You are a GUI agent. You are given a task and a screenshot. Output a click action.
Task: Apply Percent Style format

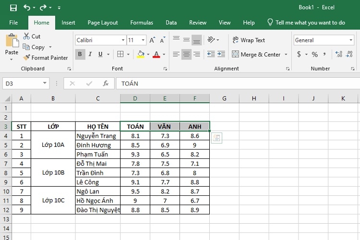tap(315, 54)
